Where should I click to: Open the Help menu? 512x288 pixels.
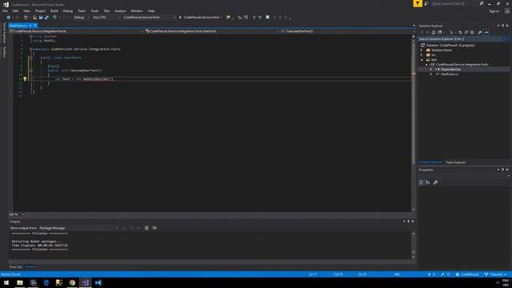(x=151, y=10)
